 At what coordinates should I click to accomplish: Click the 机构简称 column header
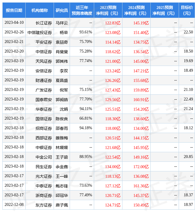[40, 10]
